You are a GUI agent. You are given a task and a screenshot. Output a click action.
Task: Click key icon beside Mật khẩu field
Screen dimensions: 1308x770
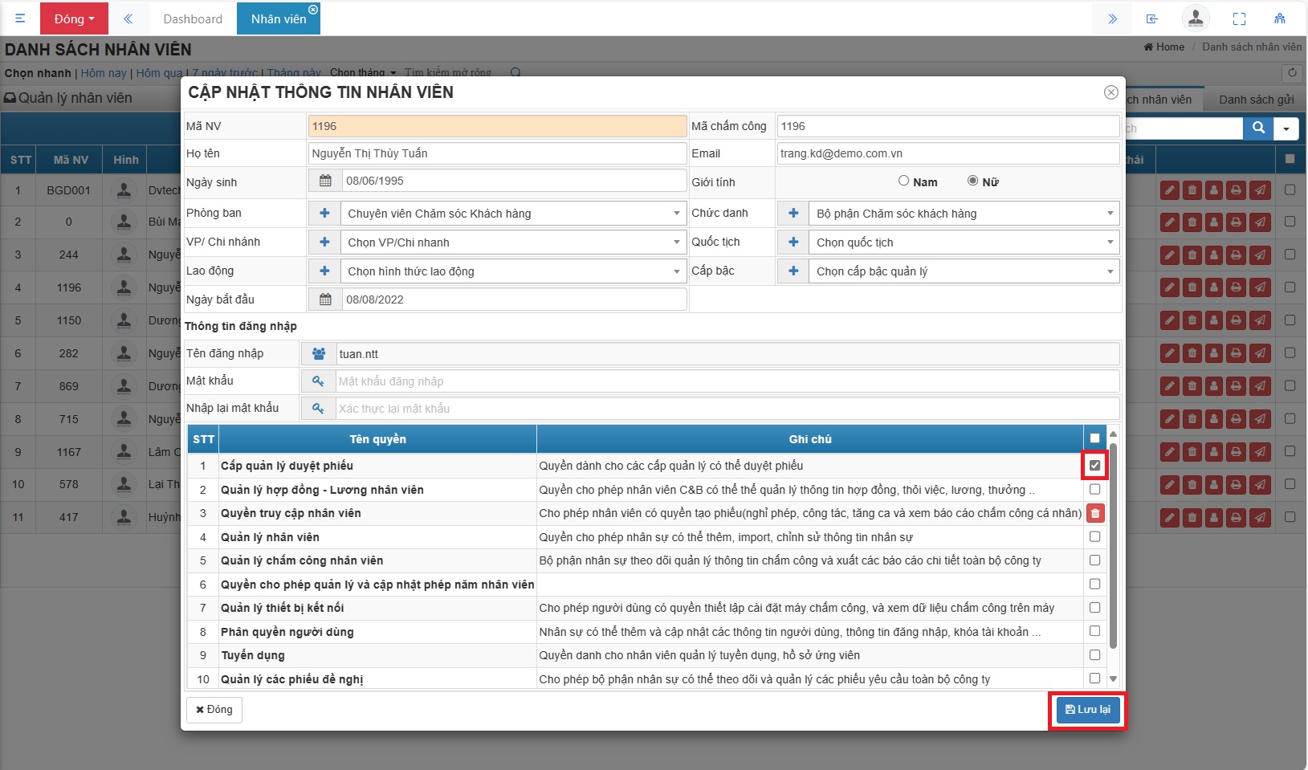coord(318,381)
